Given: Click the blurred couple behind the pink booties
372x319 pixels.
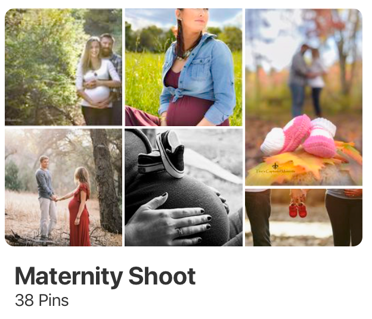Looking at the screenshot, I should pyautogui.click(x=306, y=80).
